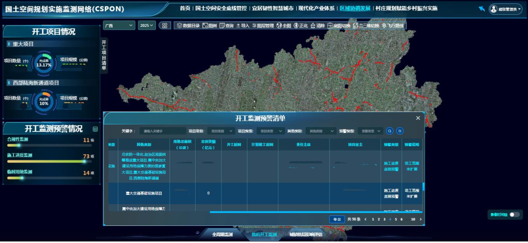This screenshot has width=528, height=243.
Task: Show the 图例 legend
Action: coord(209,25)
